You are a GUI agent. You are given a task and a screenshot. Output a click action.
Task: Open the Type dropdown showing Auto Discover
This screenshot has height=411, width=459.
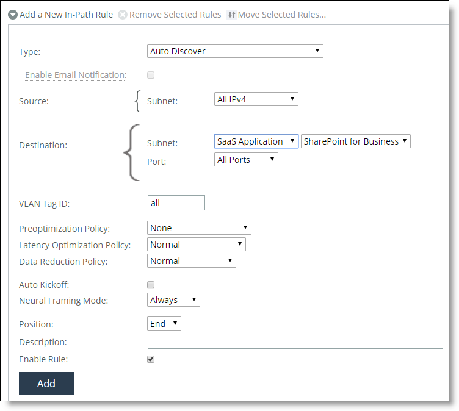coord(235,51)
